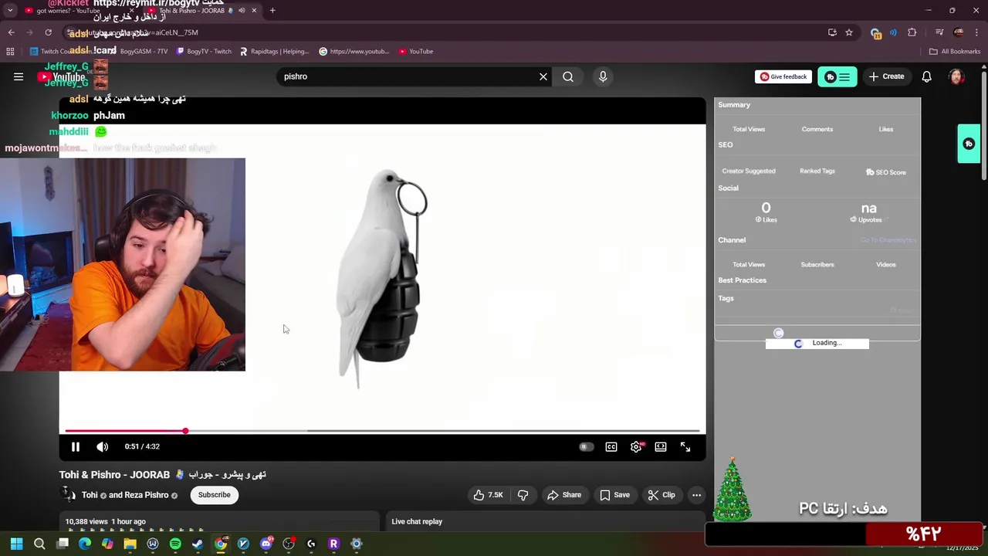This screenshot has height=556, width=988.
Task: Click the install app icon in address bar
Action: pyautogui.click(x=832, y=32)
